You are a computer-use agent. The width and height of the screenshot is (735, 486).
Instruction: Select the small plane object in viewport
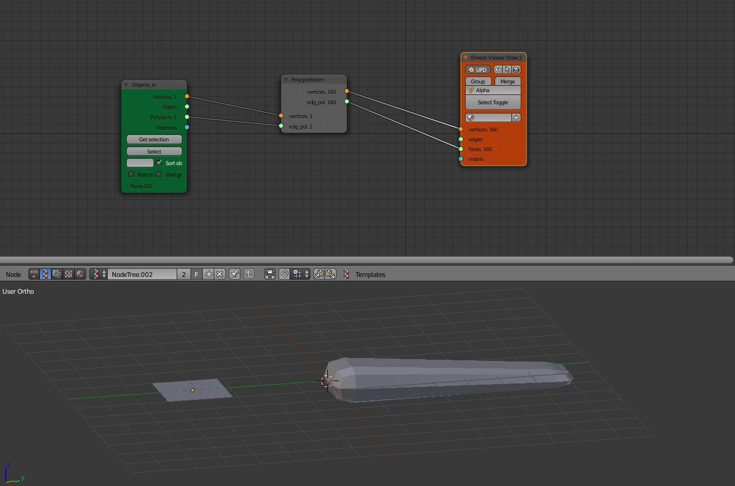[192, 390]
